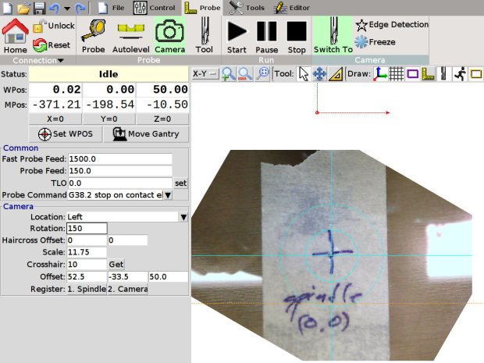Toggle Edge Detection
The height and width of the screenshot is (363, 484).
pyautogui.click(x=392, y=25)
